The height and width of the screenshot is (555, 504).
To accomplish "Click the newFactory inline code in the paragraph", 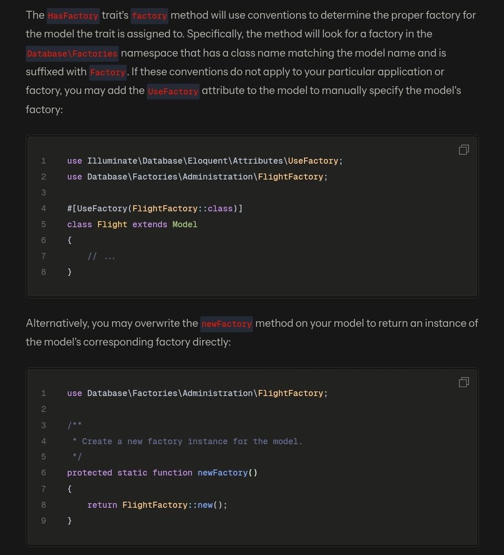I will 226,324.
